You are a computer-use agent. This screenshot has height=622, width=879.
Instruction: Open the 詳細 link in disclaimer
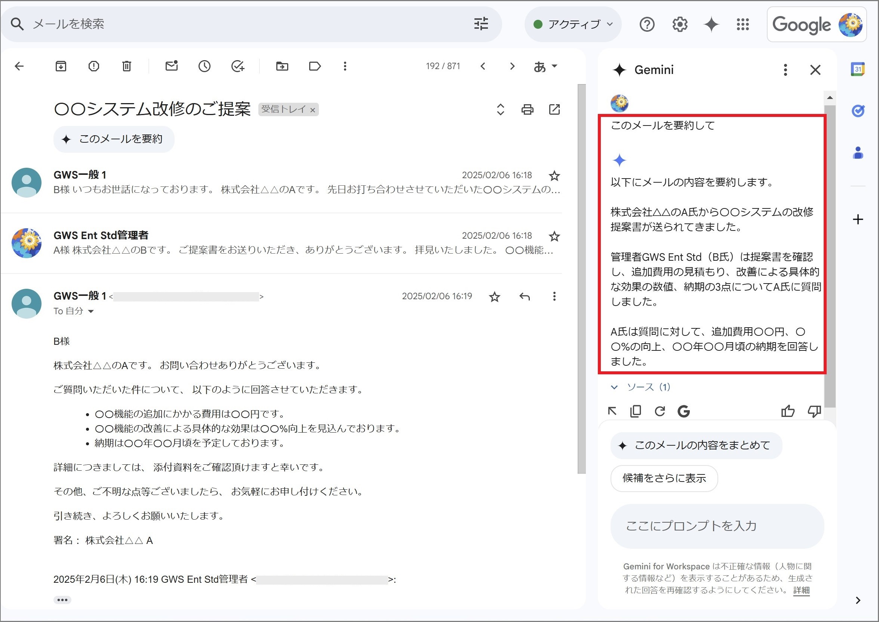(x=801, y=590)
